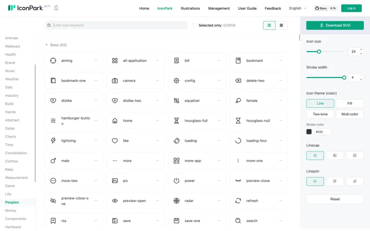The image size is (370, 231).
Task: Click the Log in button
Action: (x=351, y=8)
